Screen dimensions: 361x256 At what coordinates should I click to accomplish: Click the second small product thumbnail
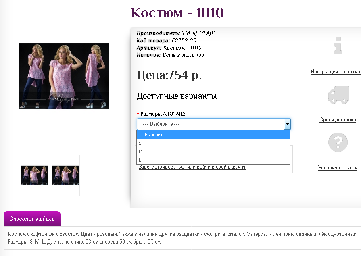[x=66, y=175]
